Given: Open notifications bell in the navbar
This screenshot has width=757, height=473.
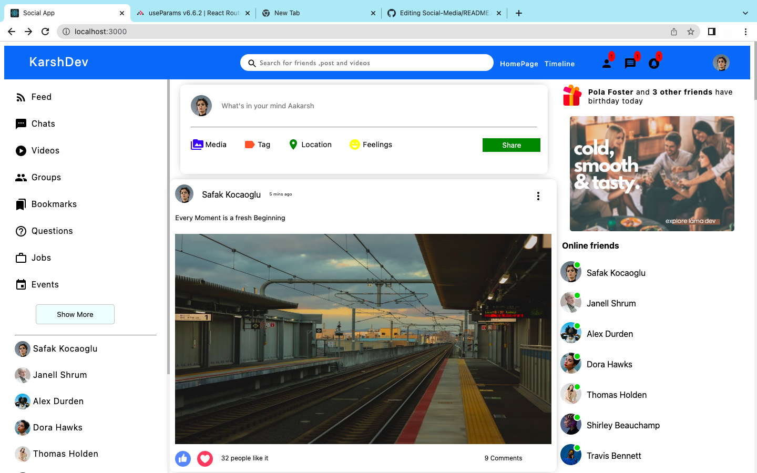Looking at the screenshot, I should [x=653, y=63].
